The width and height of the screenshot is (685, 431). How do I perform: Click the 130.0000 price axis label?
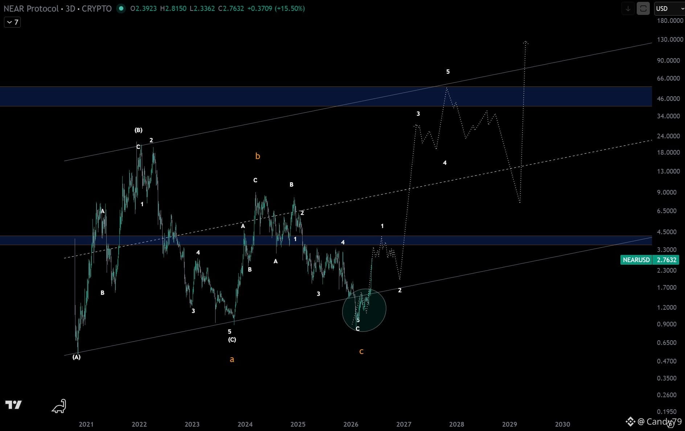[670, 39]
